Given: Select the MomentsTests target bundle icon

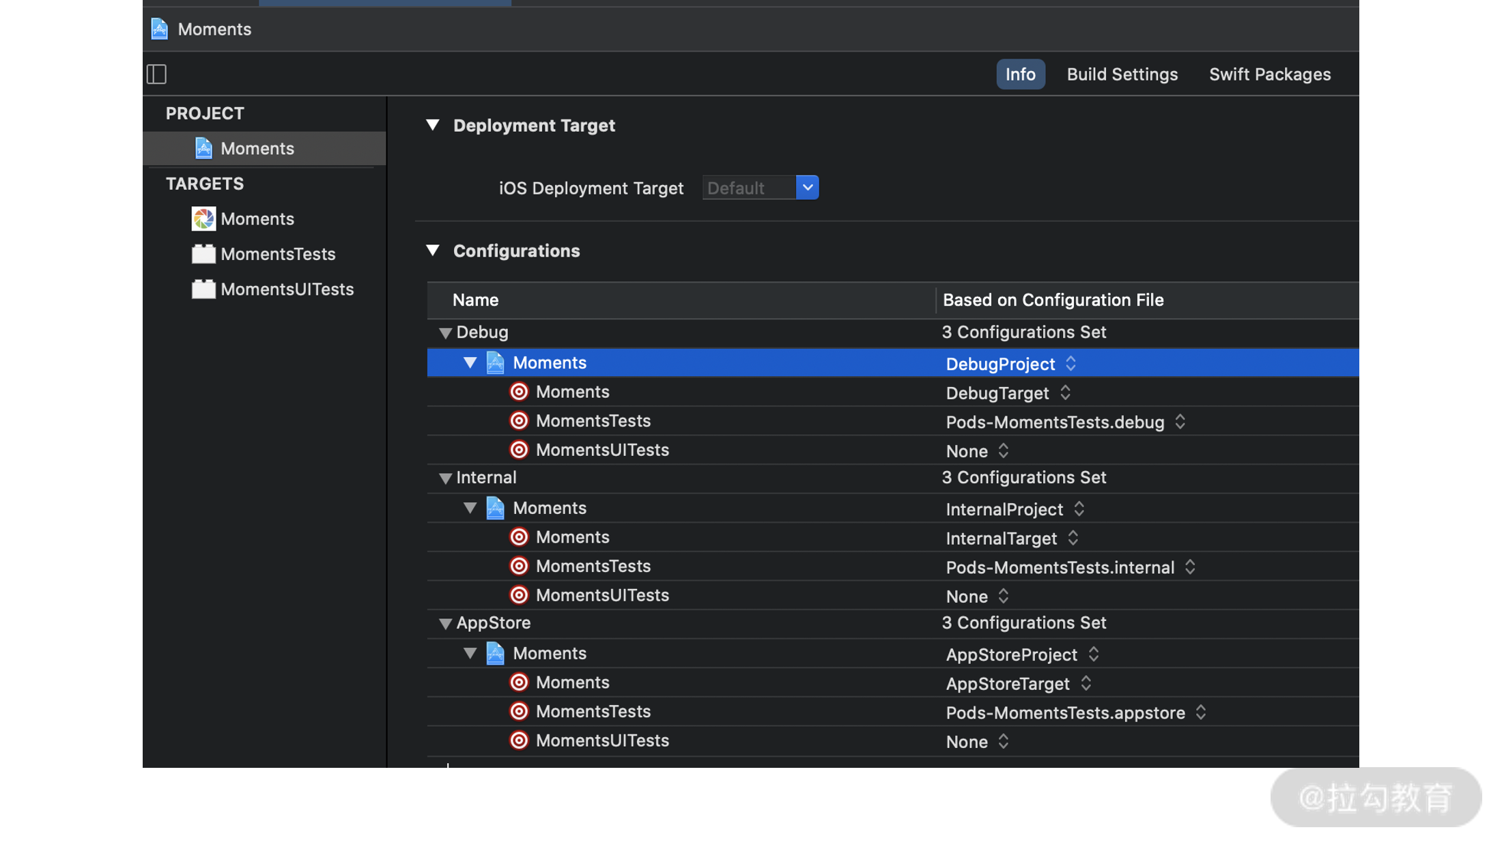Looking at the screenshot, I should point(203,254).
